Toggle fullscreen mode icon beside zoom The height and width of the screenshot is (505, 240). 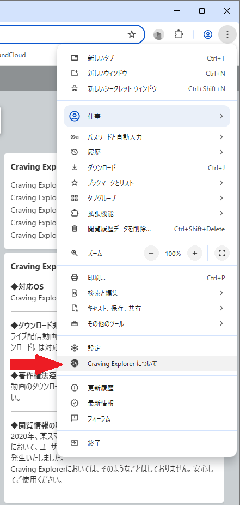[x=221, y=253]
